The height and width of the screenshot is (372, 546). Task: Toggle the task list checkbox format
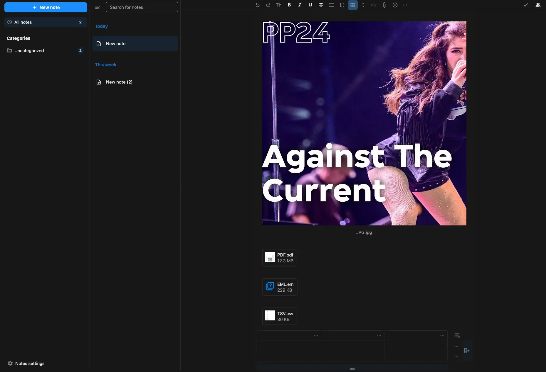[x=342, y=5]
